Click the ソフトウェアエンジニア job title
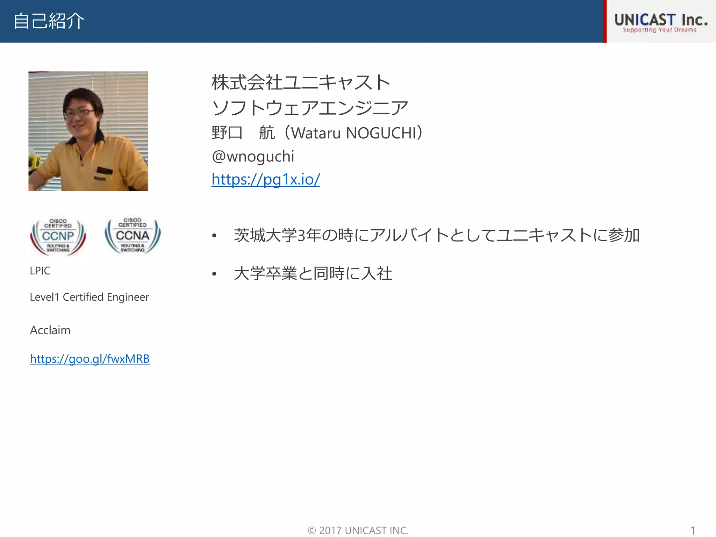 pos(310,108)
